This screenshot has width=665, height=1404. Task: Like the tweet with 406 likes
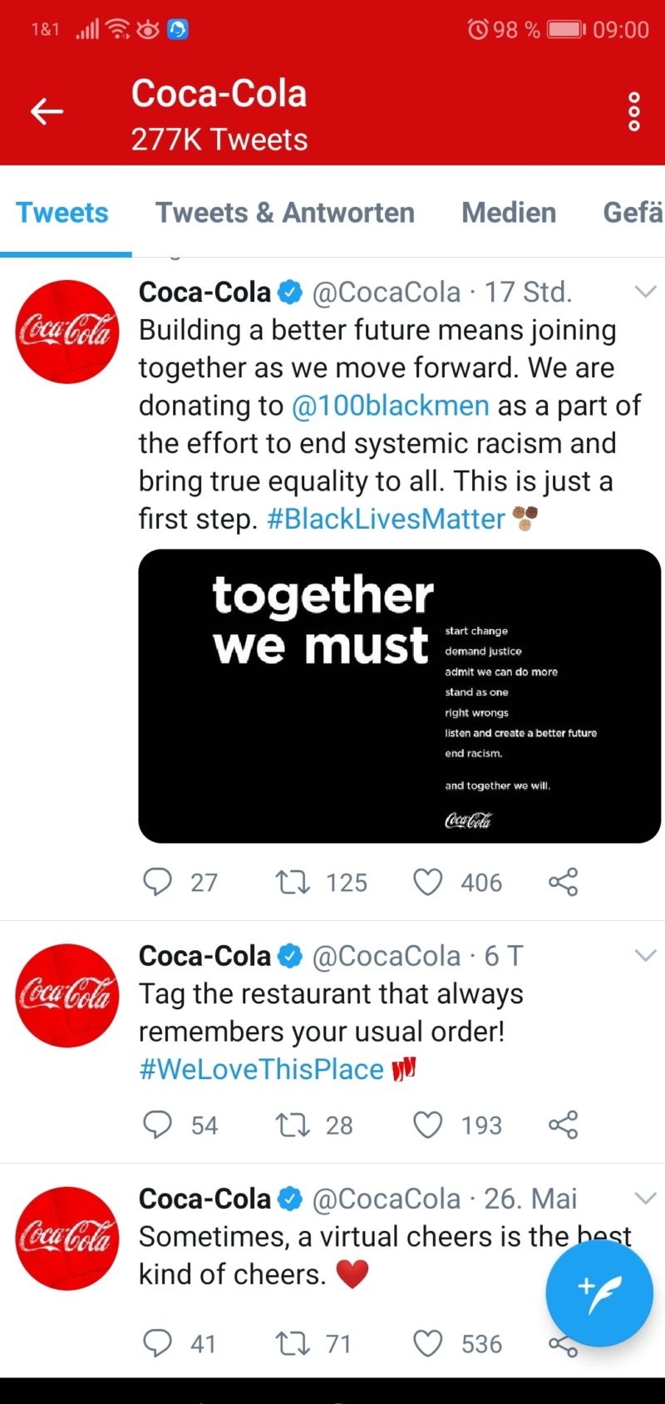click(428, 881)
